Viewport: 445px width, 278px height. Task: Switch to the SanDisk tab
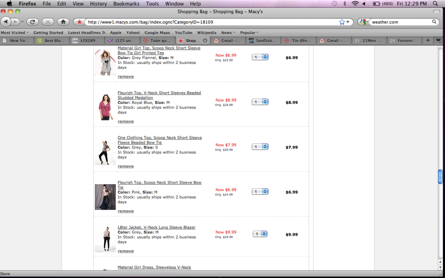[263, 40]
